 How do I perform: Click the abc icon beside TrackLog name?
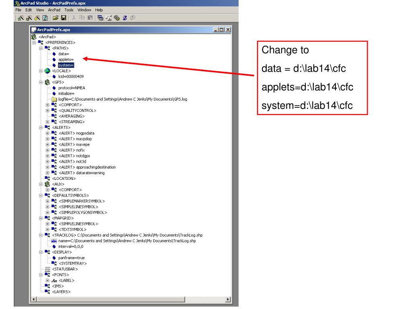[x=54, y=241]
